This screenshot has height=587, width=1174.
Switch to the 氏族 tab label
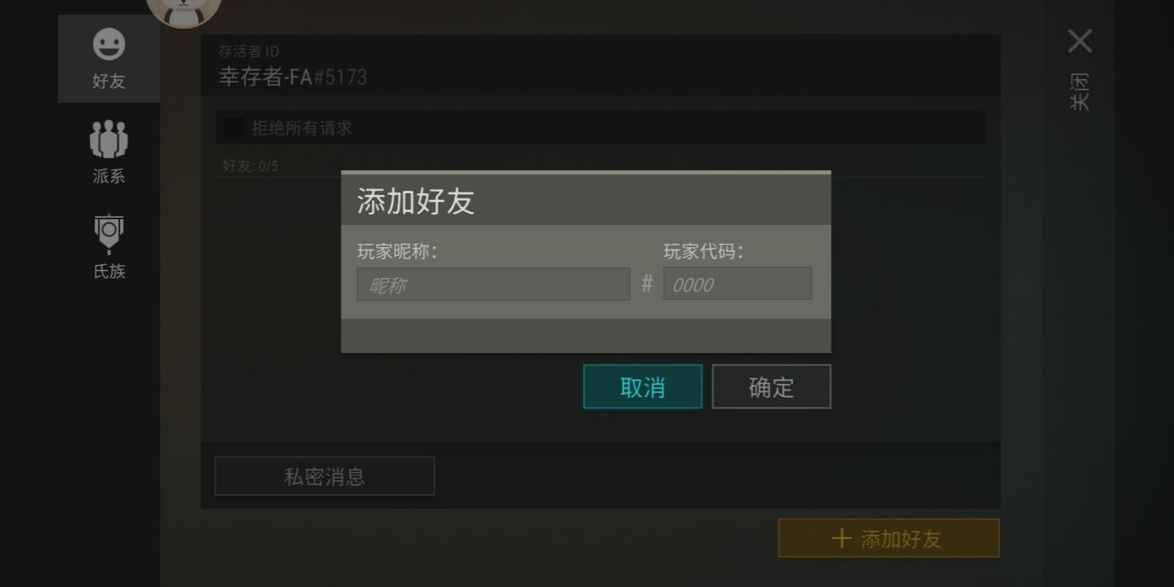pyautogui.click(x=108, y=271)
